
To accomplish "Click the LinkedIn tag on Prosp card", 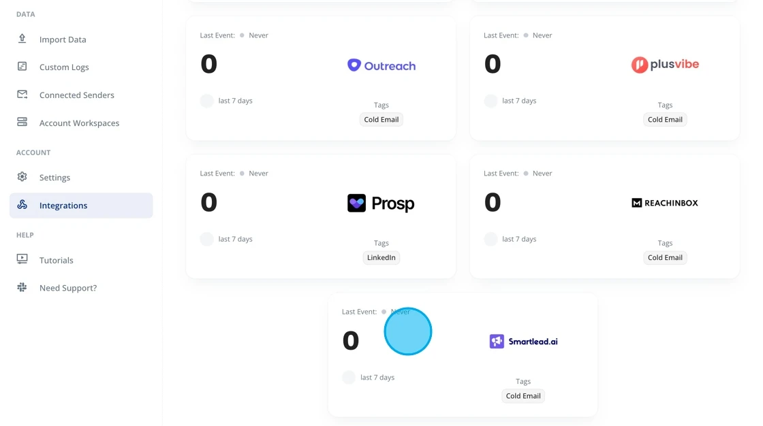I will coord(381,257).
